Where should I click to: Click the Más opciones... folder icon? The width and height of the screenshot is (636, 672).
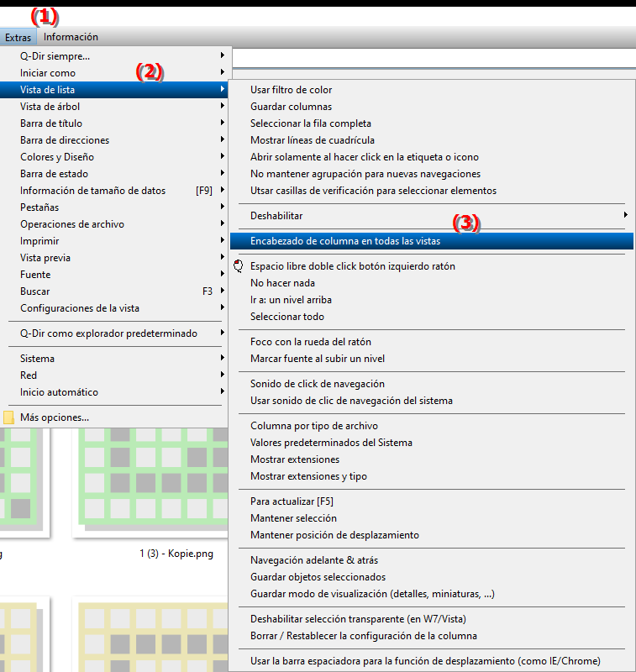pos(8,417)
